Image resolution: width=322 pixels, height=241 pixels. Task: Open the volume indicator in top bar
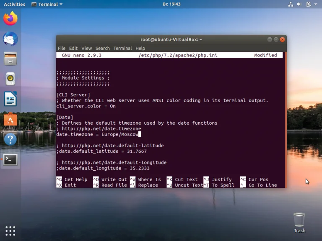pos(299,4)
